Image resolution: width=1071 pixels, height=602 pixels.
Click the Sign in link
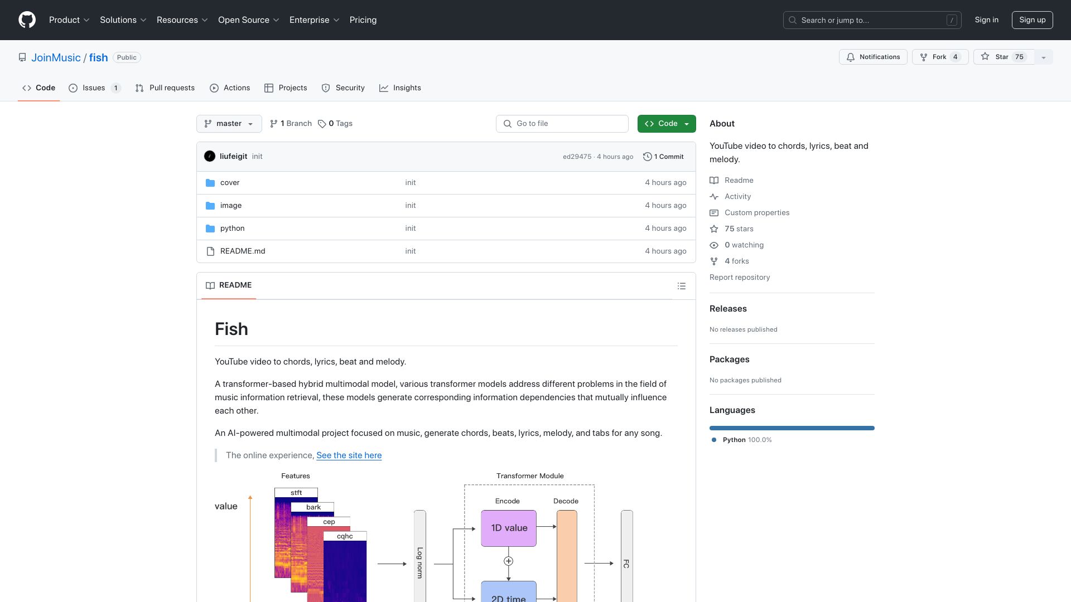tap(986, 20)
